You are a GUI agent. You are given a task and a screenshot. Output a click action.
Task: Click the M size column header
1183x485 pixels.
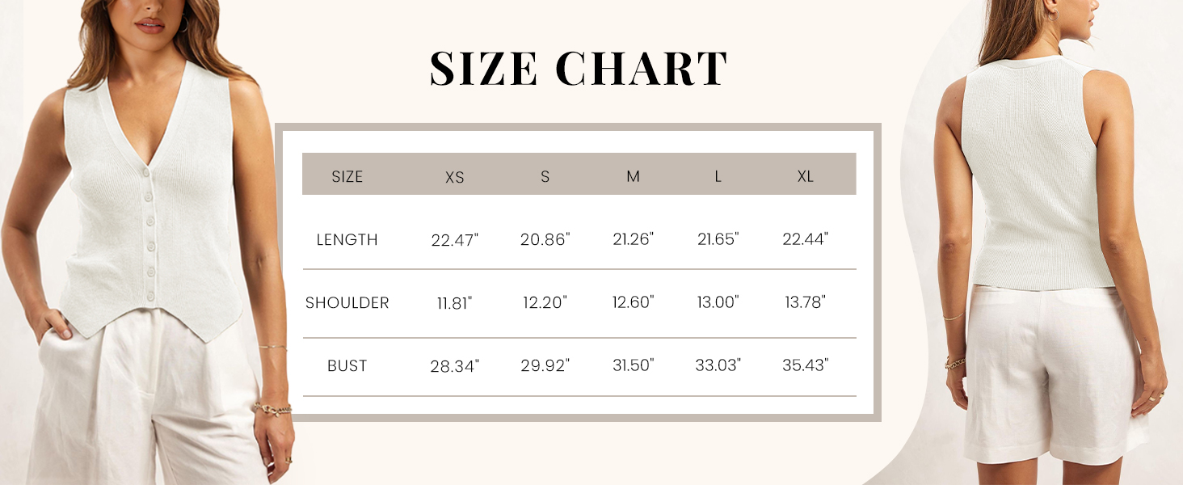point(633,176)
